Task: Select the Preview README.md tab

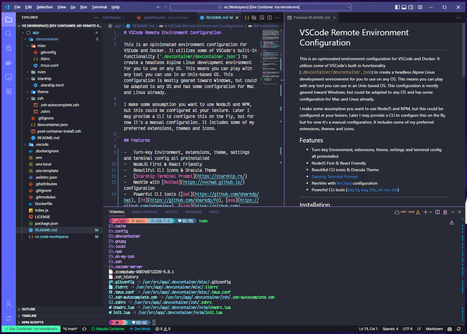Action: pyautogui.click(x=312, y=18)
